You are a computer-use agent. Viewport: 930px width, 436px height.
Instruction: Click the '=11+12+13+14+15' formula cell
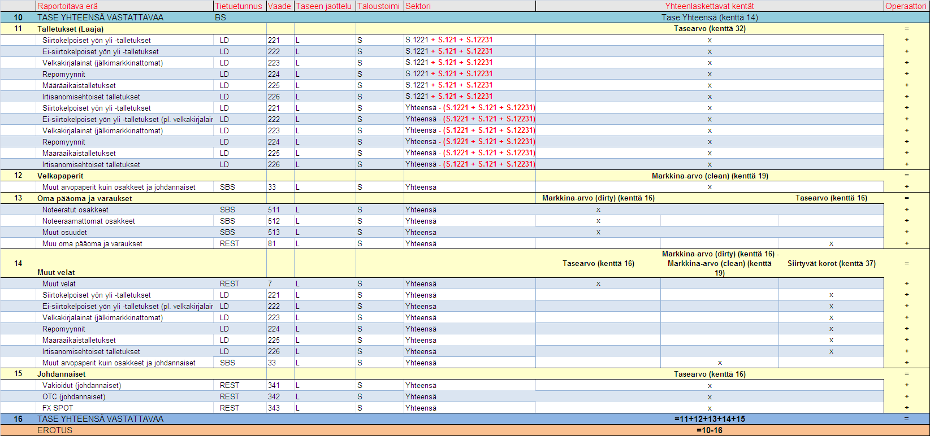[710, 419]
